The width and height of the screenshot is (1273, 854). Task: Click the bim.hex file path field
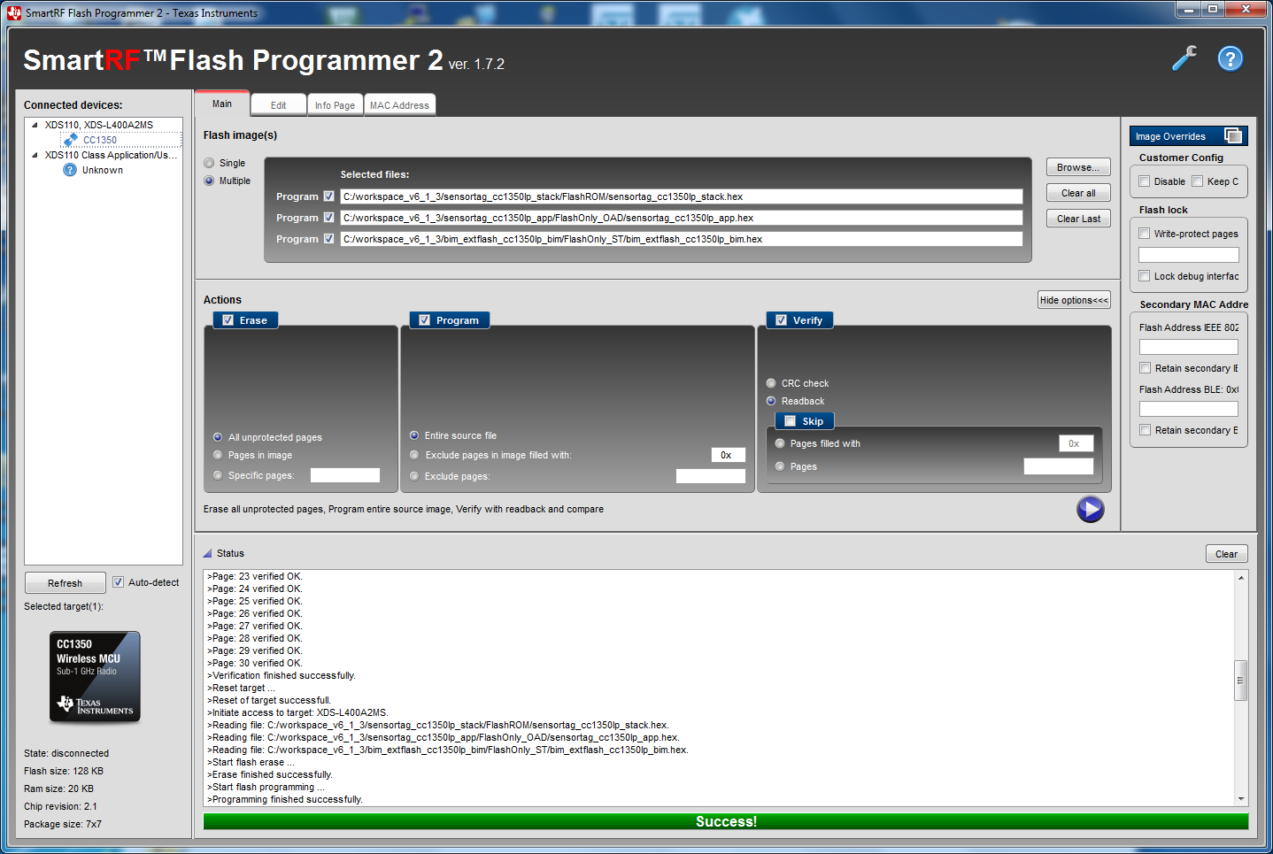(x=682, y=239)
